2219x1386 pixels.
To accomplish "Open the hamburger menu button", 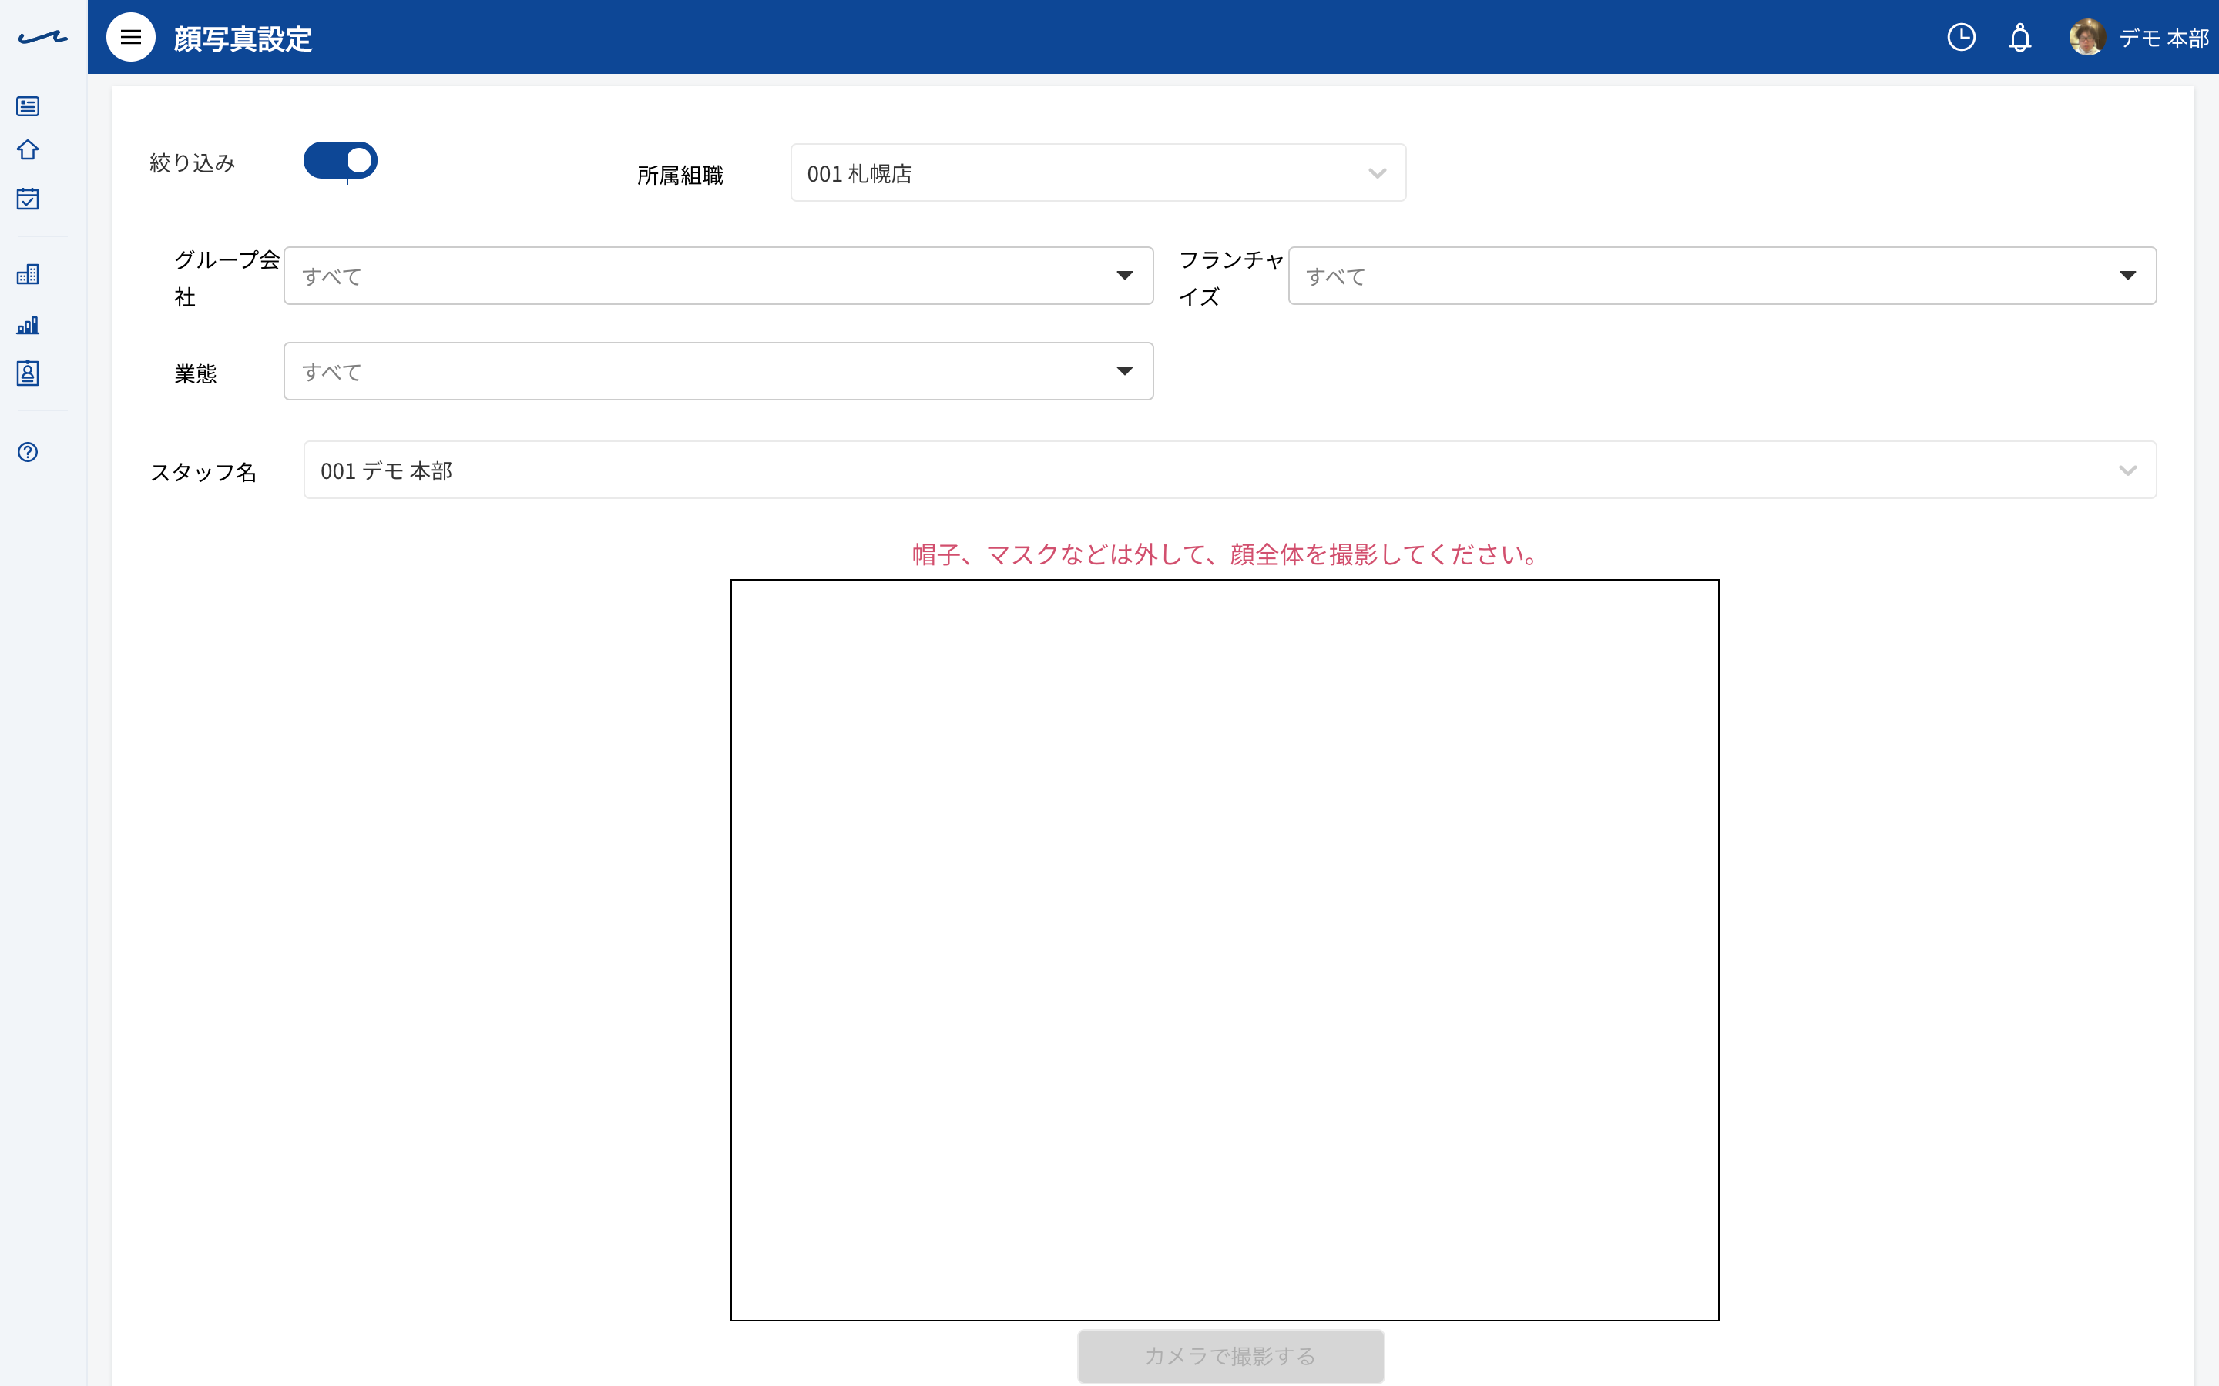I will coord(131,38).
